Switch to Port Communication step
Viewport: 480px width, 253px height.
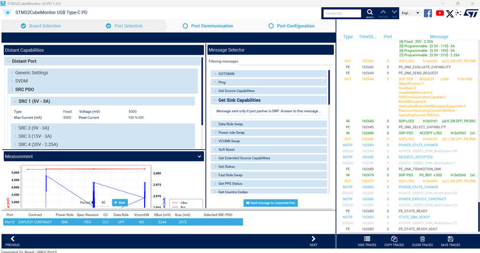[x=208, y=26]
